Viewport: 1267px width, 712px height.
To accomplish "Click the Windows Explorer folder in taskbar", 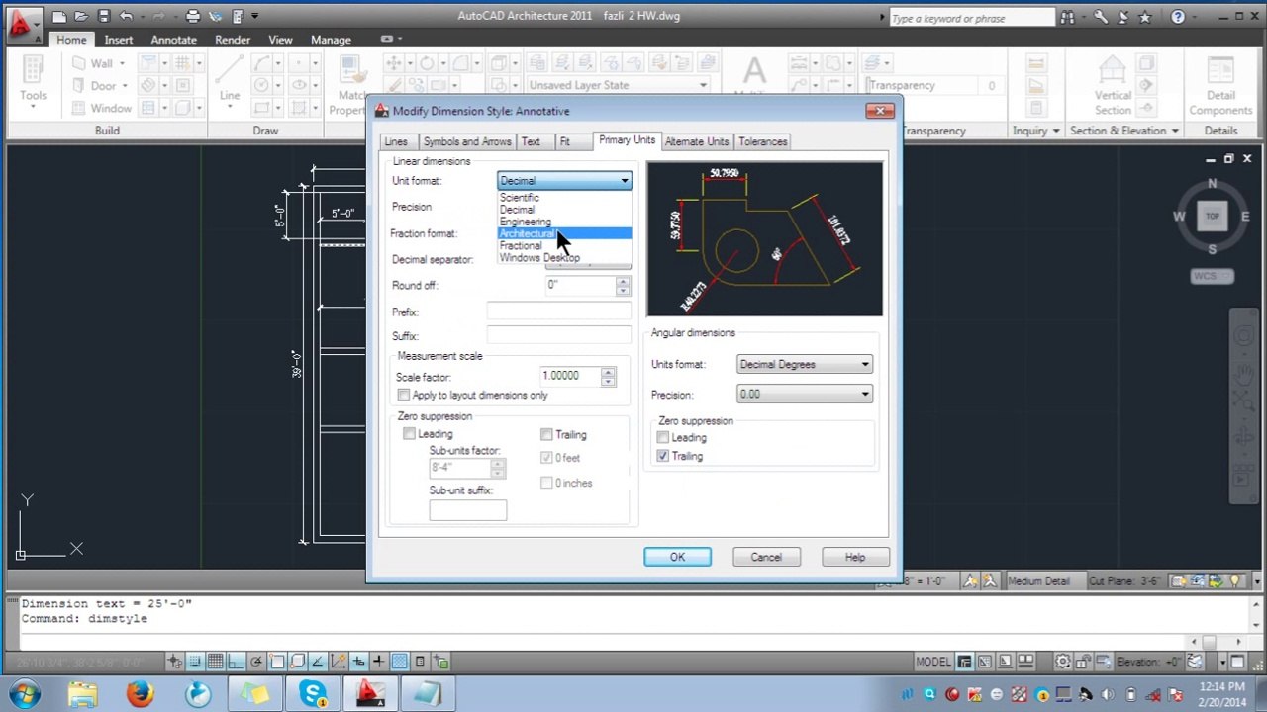I will [x=83, y=693].
